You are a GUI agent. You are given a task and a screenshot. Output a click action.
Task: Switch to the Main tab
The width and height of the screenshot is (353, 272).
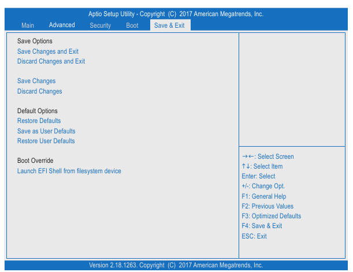coord(28,25)
